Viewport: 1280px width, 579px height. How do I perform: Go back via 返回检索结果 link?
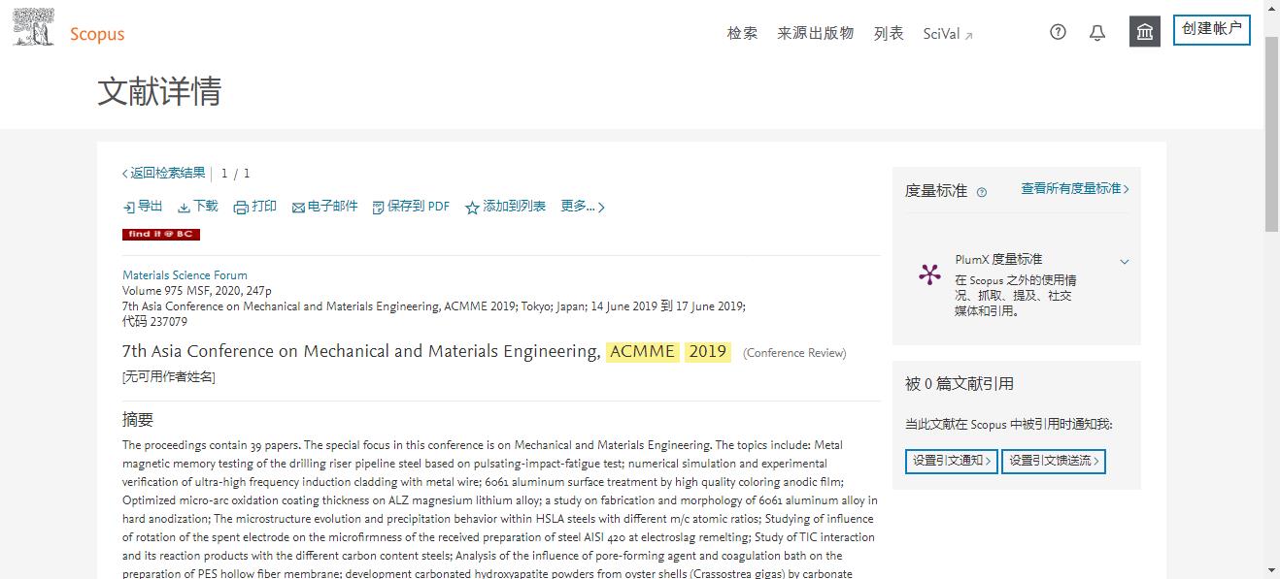(x=163, y=173)
